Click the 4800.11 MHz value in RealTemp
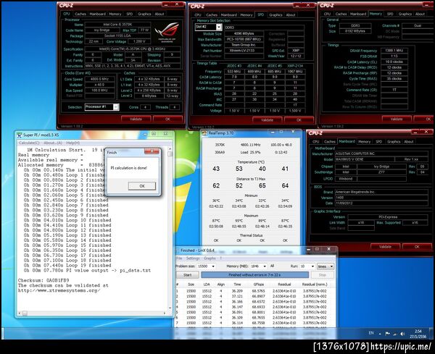Viewport: 435px width, 354px height. 251,145
